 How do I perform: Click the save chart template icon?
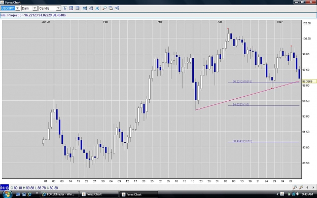click(111, 8)
